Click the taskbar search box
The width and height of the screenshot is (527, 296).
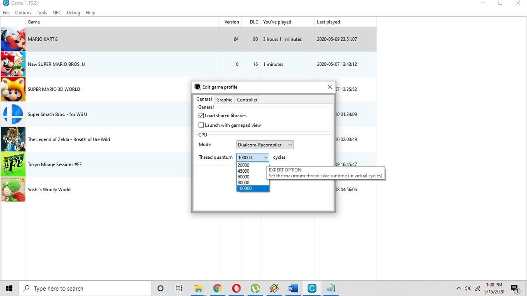[x=85, y=288]
